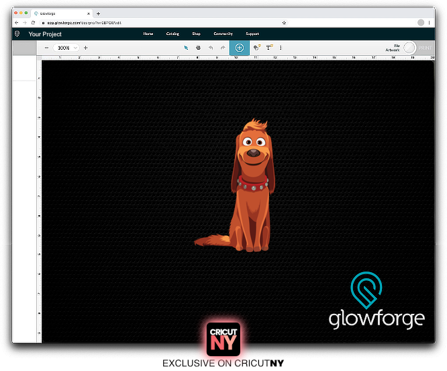The image size is (447, 371).
Task: Open the toolbar more options menu
Action: [281, 48]
